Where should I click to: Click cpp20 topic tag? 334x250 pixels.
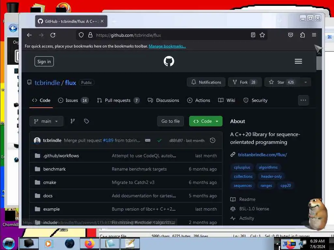tap(286, 186)
